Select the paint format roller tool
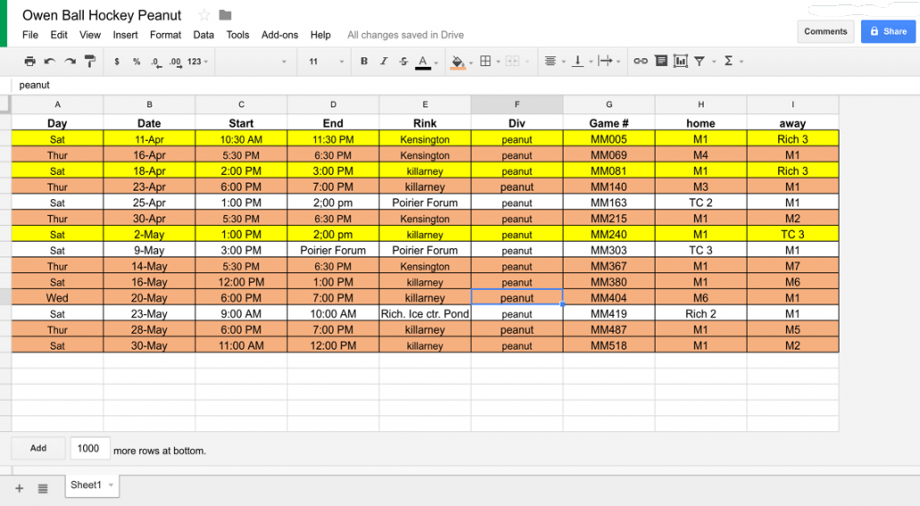920x506 pixels. coord(89,62)
